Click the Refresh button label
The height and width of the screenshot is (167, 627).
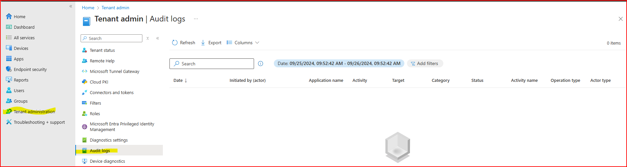pos(187,43)
